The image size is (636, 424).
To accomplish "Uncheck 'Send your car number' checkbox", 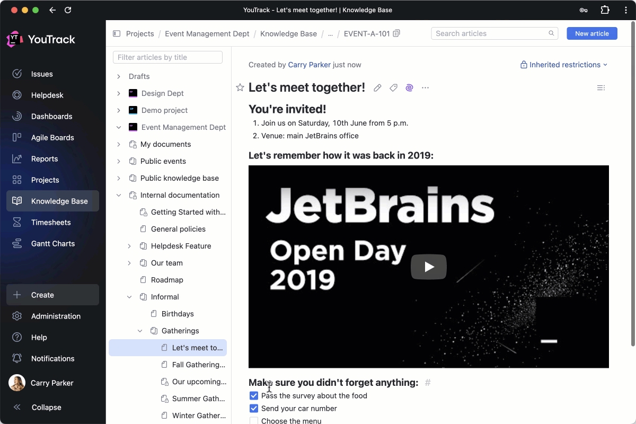I will click(x=254, y=409).
